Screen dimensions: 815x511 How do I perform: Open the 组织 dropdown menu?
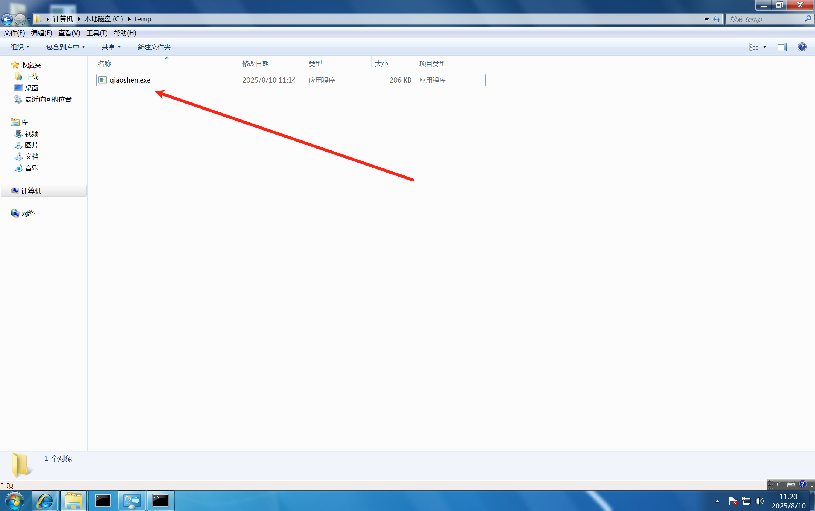[x=20, y=47]
